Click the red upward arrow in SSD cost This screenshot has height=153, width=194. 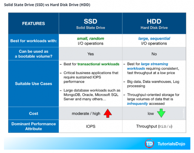108,114
